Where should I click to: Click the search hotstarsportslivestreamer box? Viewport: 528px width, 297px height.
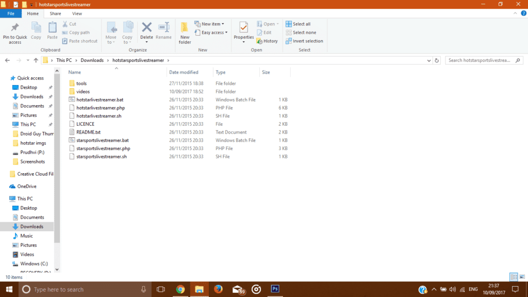(483, 60)
